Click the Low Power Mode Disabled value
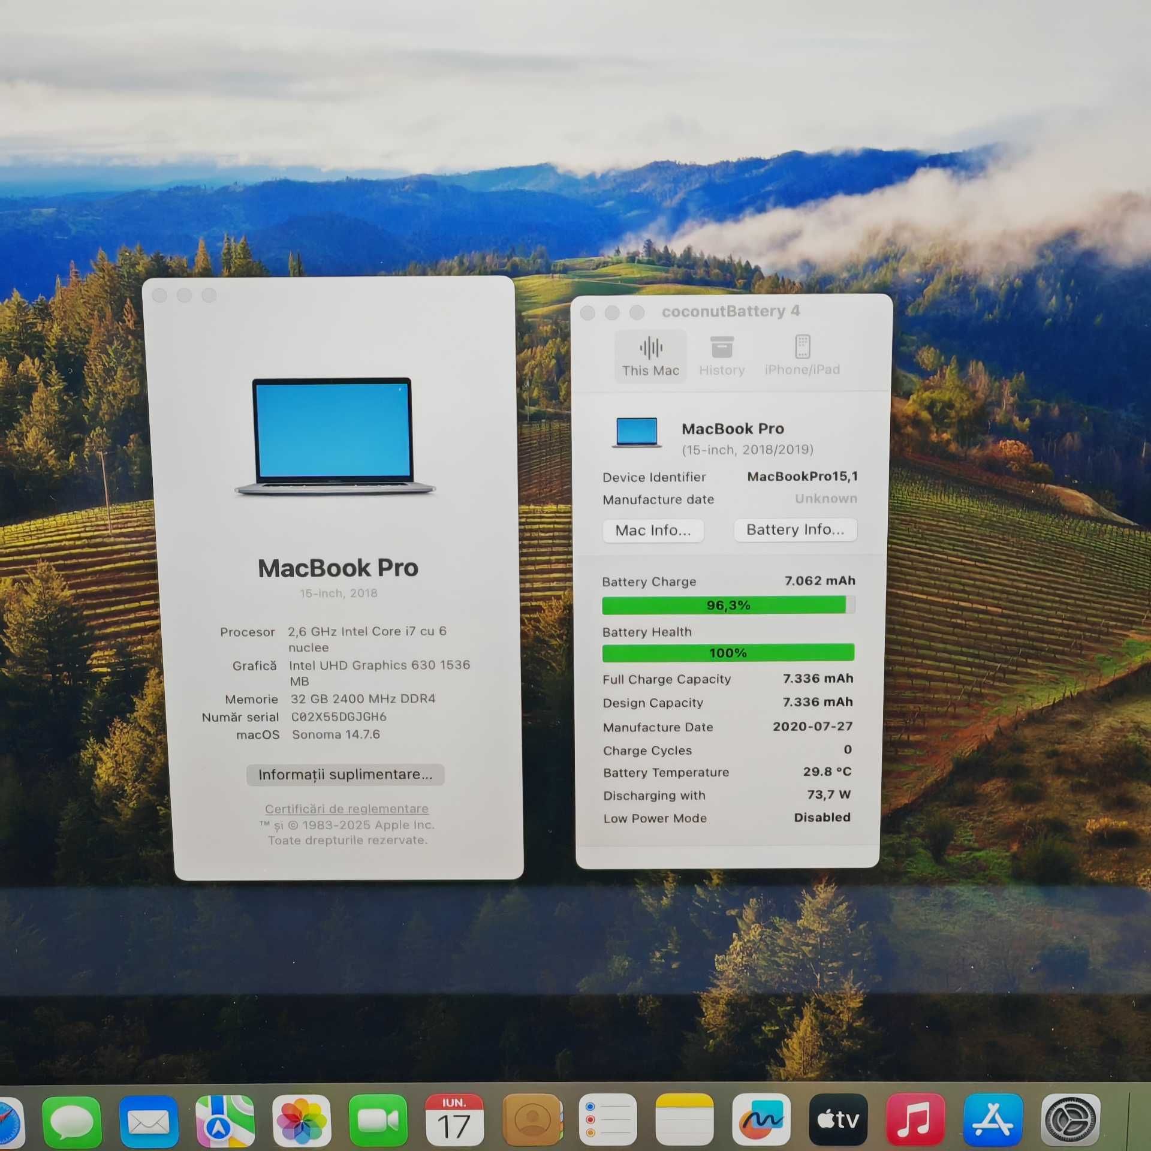This screenshot has height=1151, width=1151. coord(822,818)
